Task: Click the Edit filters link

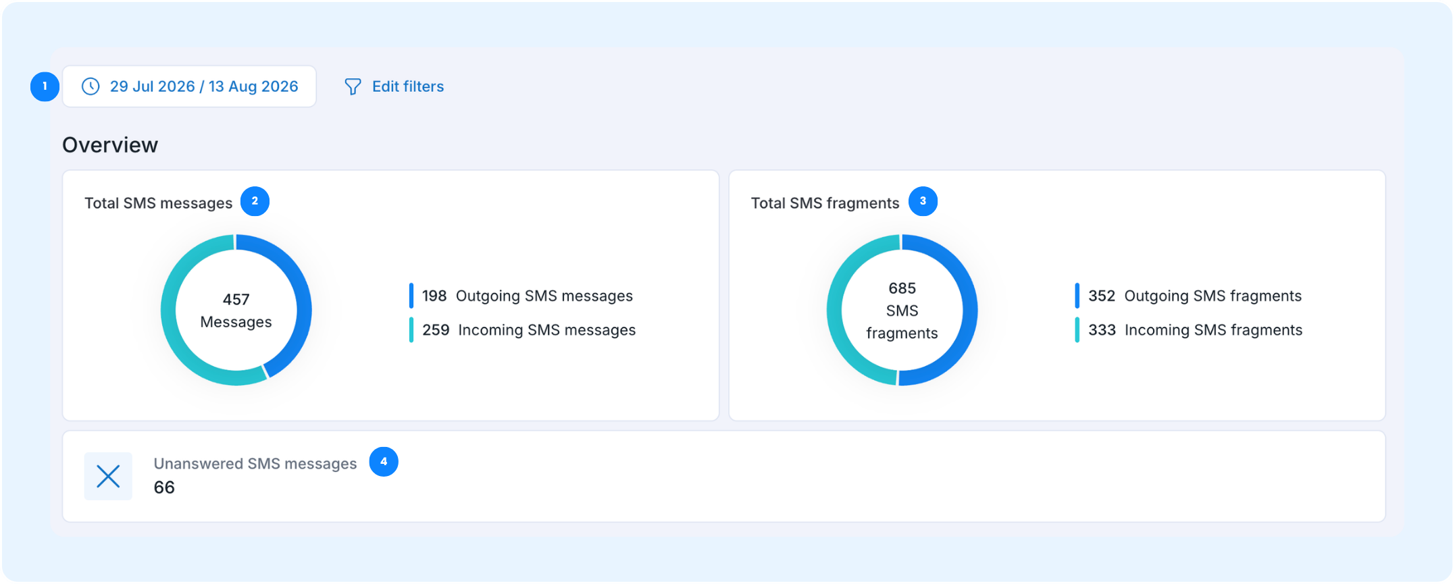Action: [407, 86]
